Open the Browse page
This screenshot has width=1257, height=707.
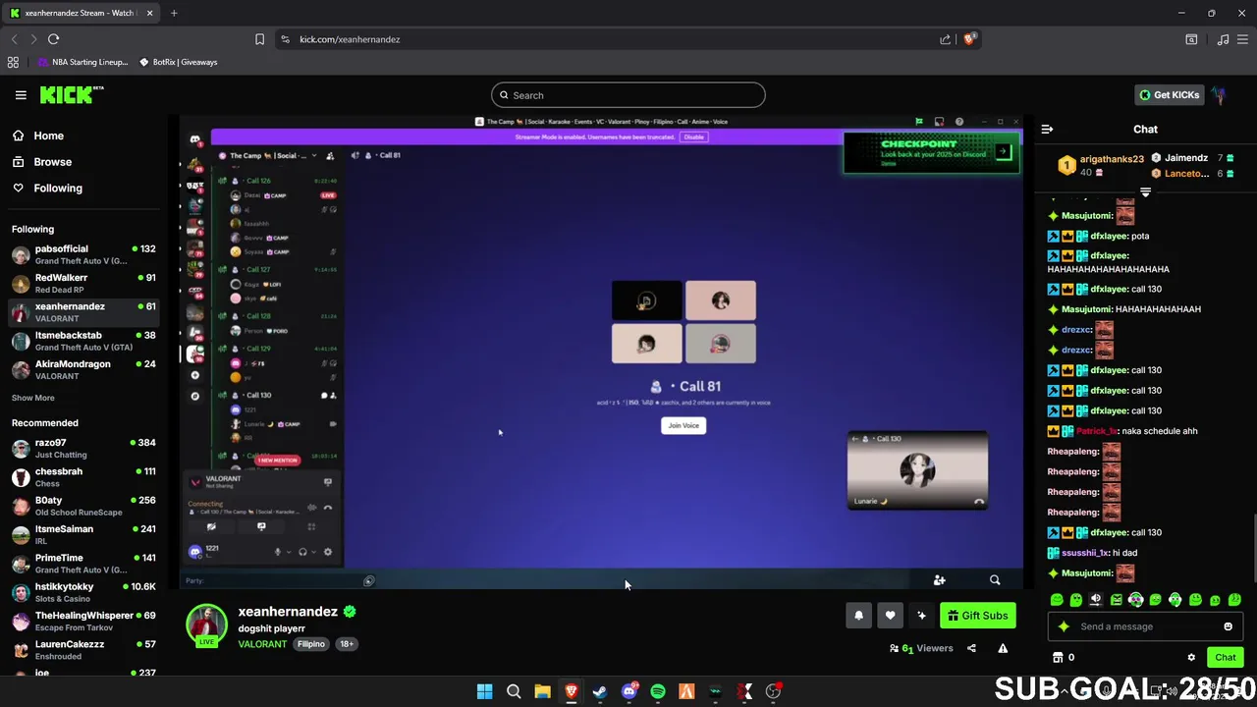pos(52,162)
